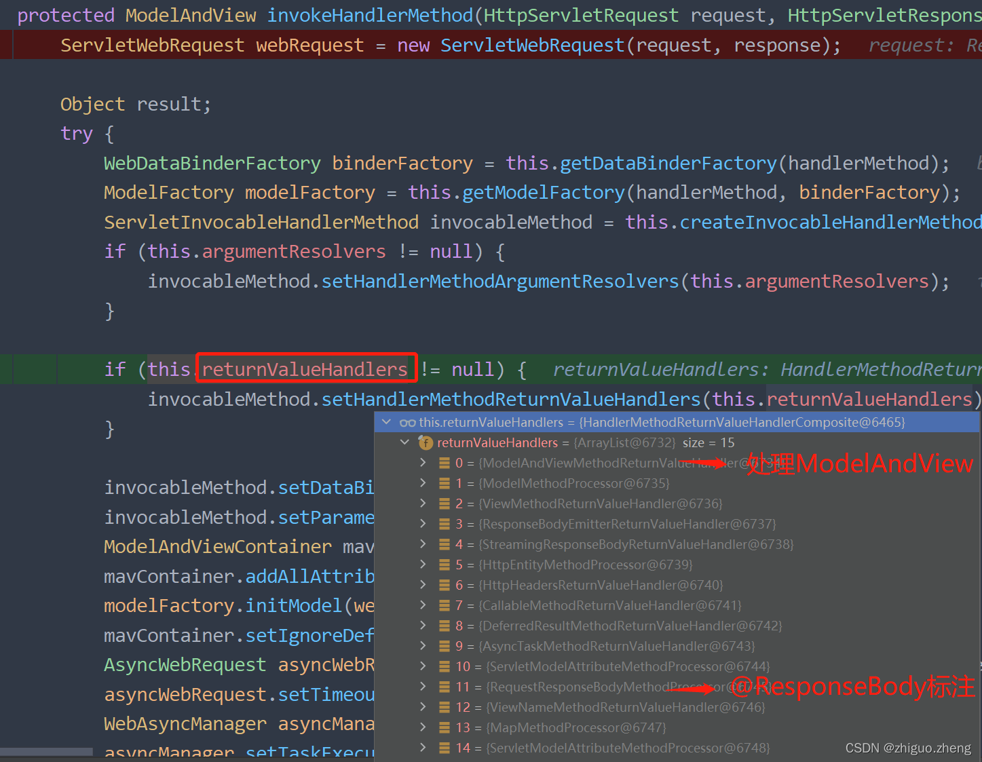Click the invokeHandlerMethod method name
Screen dimensions: 982x762
(x=370, y=15)
